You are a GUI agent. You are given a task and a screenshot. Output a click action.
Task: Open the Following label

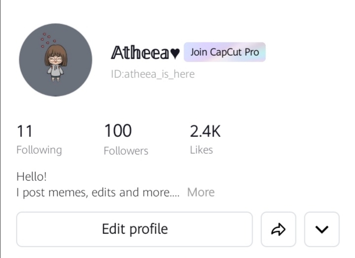click(x=39, y=150)
